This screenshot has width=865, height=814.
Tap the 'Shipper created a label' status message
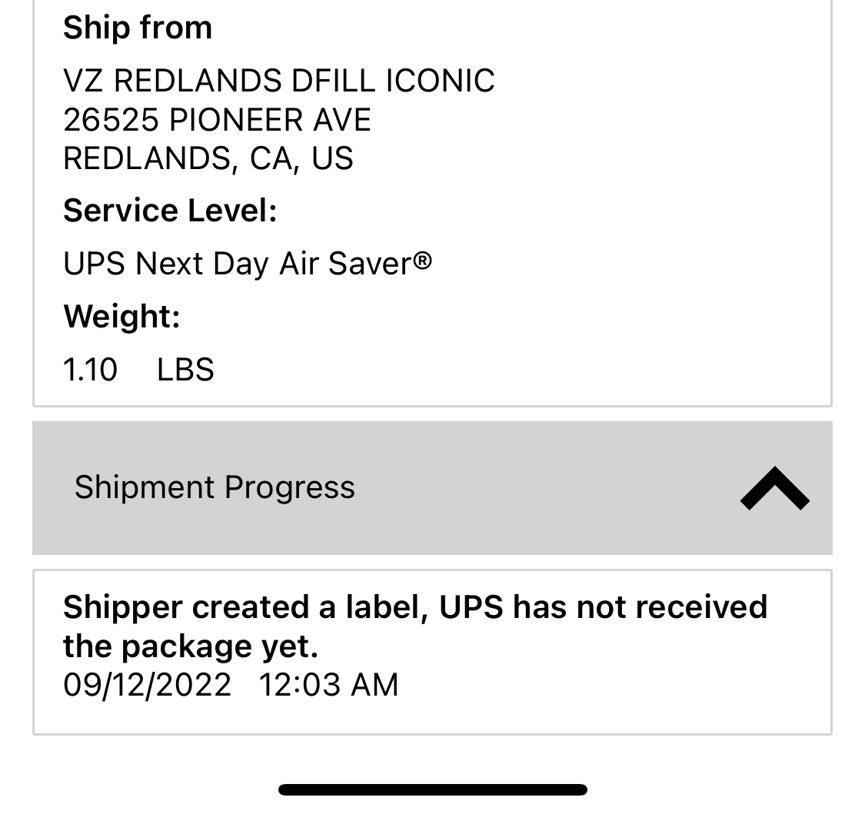(x=415, y=607)
